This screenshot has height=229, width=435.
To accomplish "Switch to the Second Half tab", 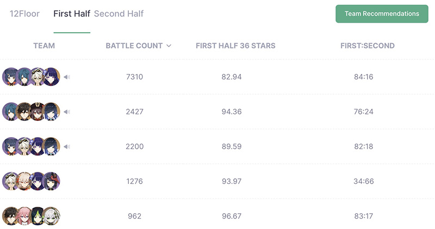I will click(x=119, y=14).
